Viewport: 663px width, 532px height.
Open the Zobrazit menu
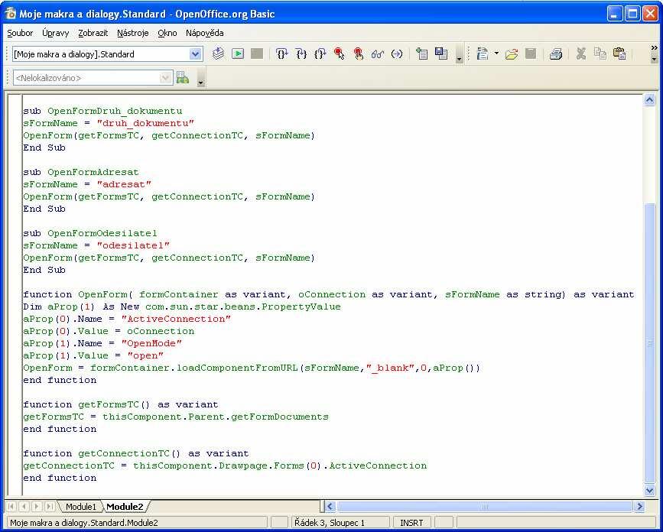coord(93,33)
